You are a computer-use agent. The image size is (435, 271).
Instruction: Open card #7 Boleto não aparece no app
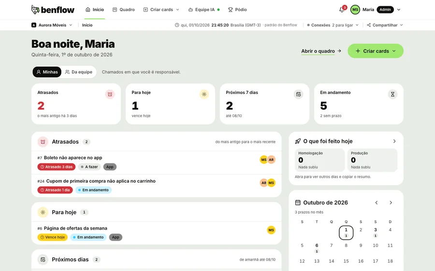pos(157,163)
